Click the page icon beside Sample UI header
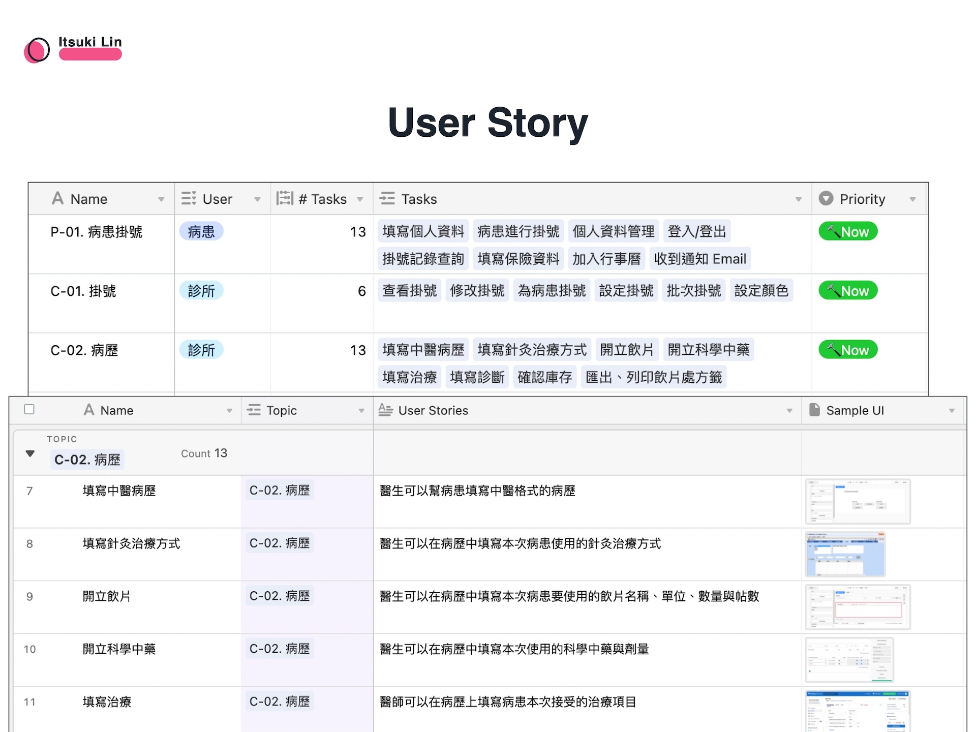 (x=814, y=410)
